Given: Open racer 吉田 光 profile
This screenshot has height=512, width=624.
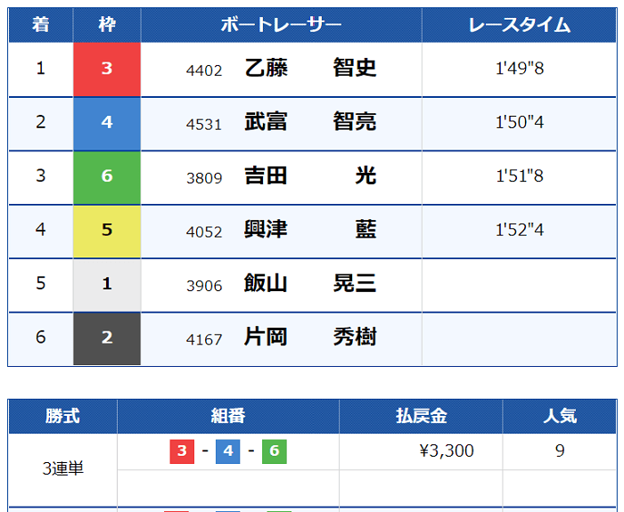Looking at the screenshot, I should click(310, 175).
